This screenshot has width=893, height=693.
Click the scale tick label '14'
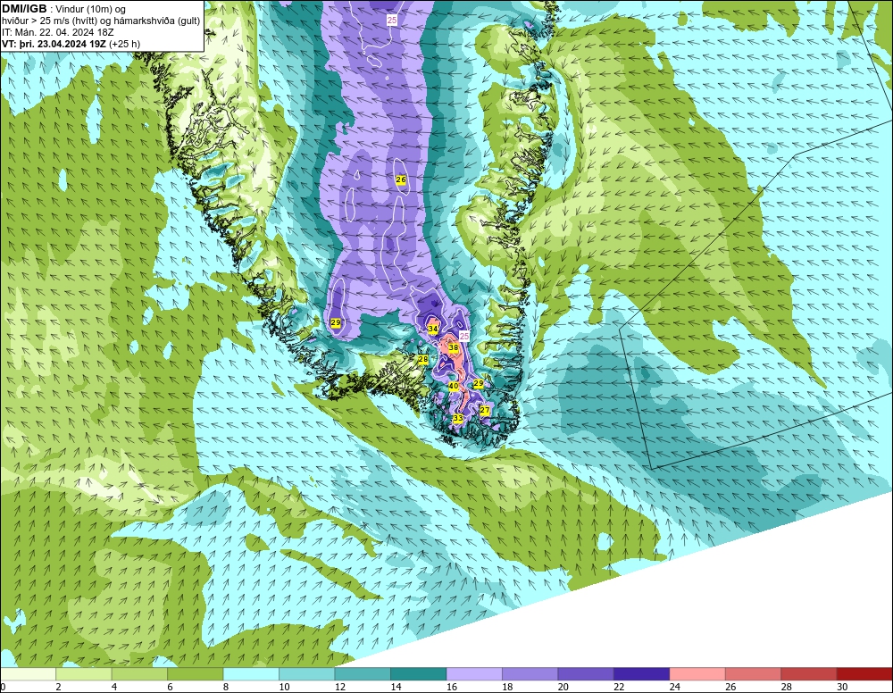click(x=396, y=688)
